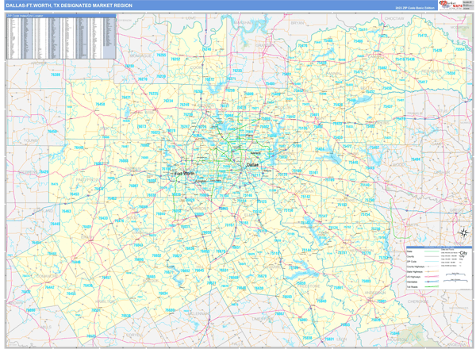
Task: Click ZIP code 76689 label
Action: click(170, 310)
